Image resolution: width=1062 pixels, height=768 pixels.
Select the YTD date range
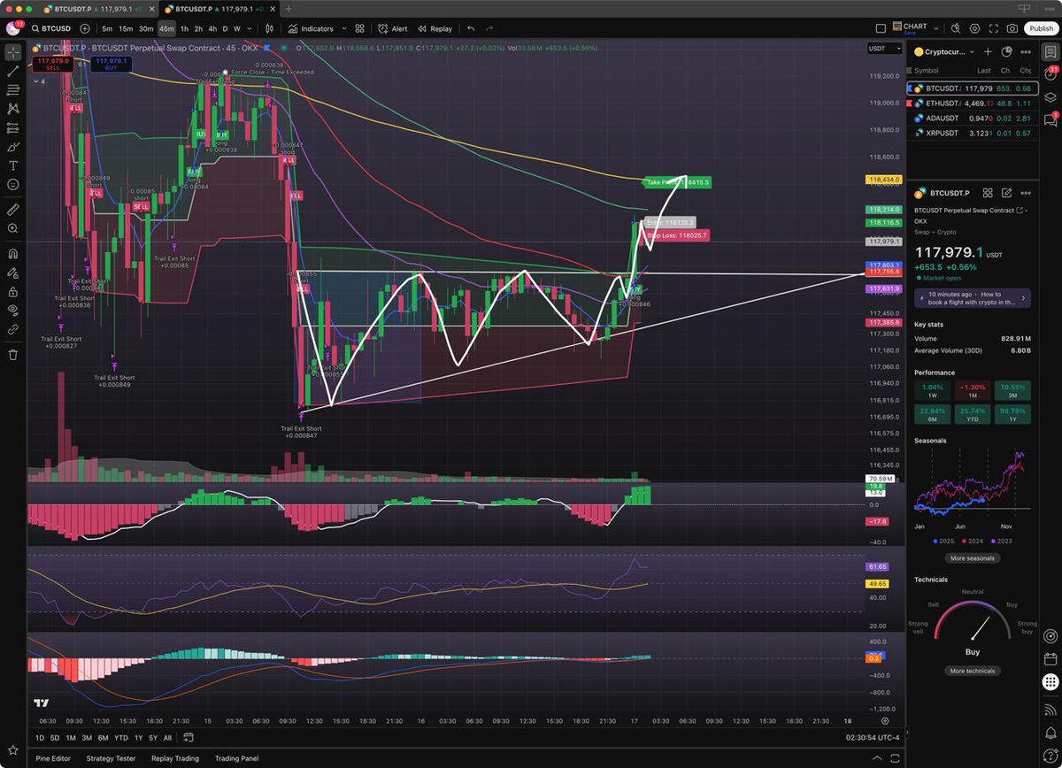pos(121,737)
